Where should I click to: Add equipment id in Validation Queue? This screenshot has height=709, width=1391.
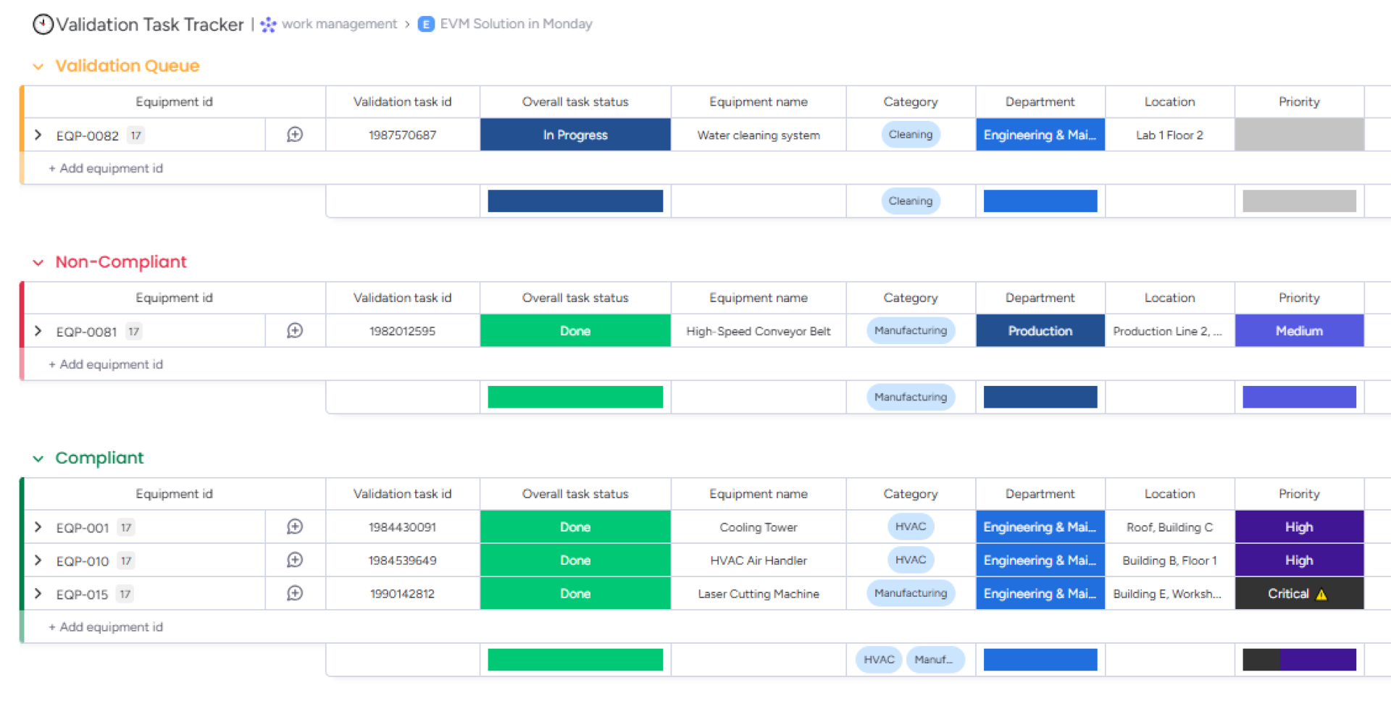106,168
